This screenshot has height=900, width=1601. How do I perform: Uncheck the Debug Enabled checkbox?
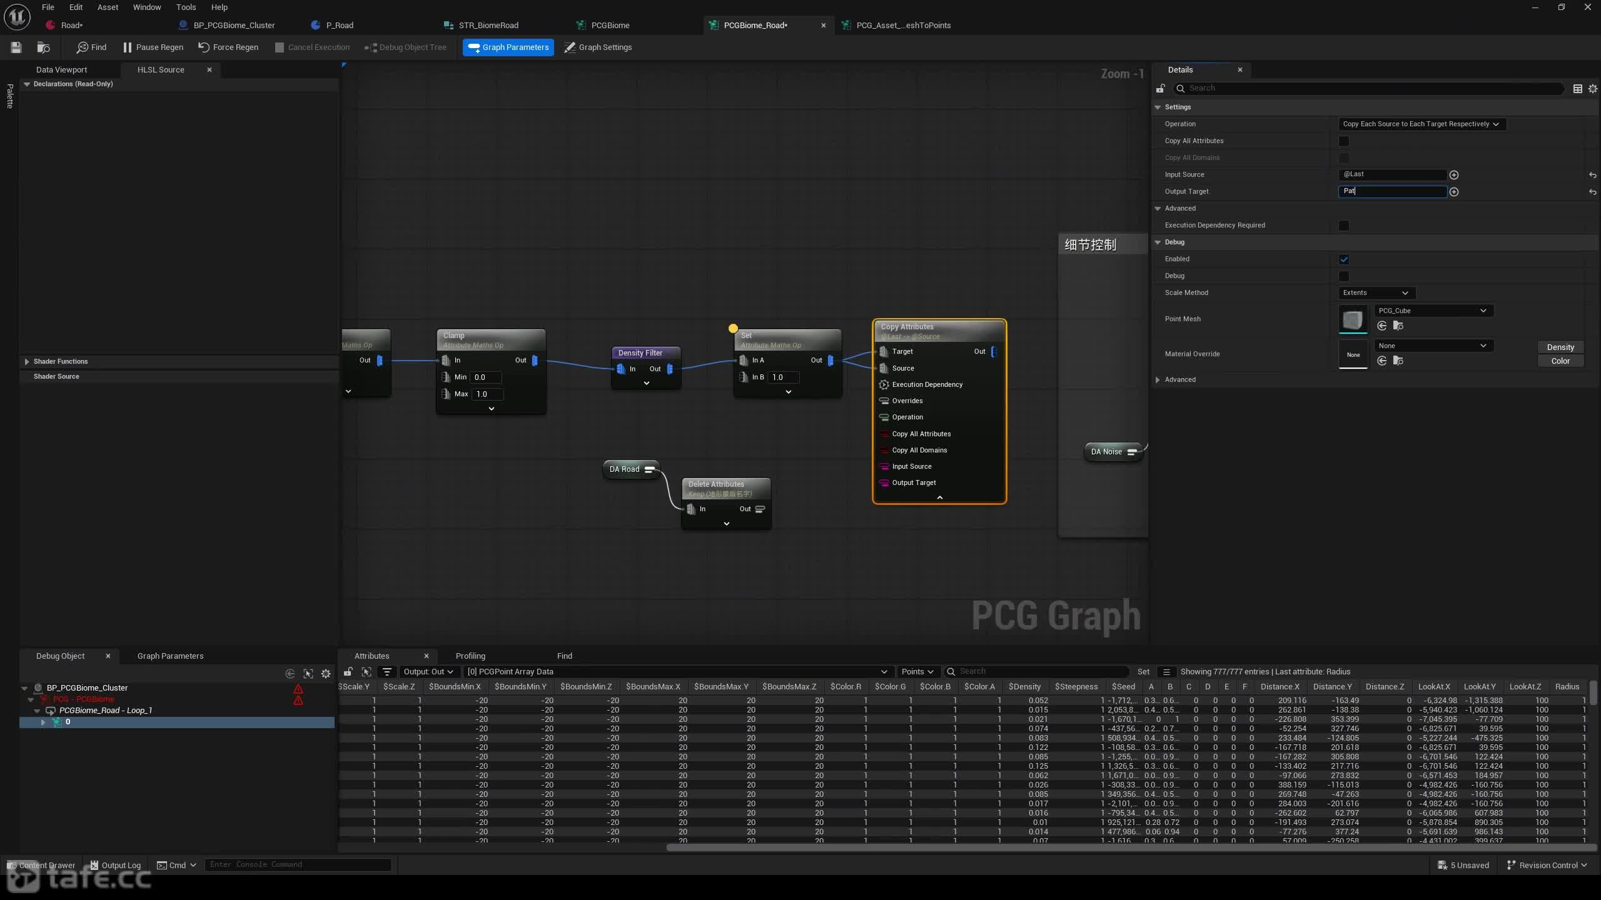pos(1344,259)
